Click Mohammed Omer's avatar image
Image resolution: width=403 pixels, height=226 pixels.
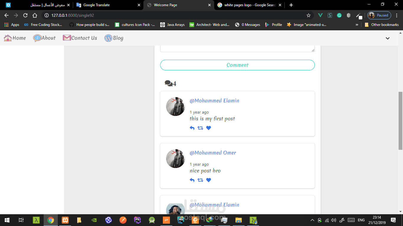(x=176, y=159)
